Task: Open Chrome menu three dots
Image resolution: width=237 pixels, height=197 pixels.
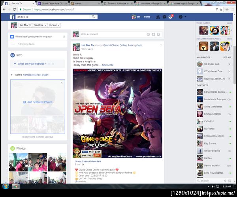Action: pyautogui.click(x=233, y=9)
